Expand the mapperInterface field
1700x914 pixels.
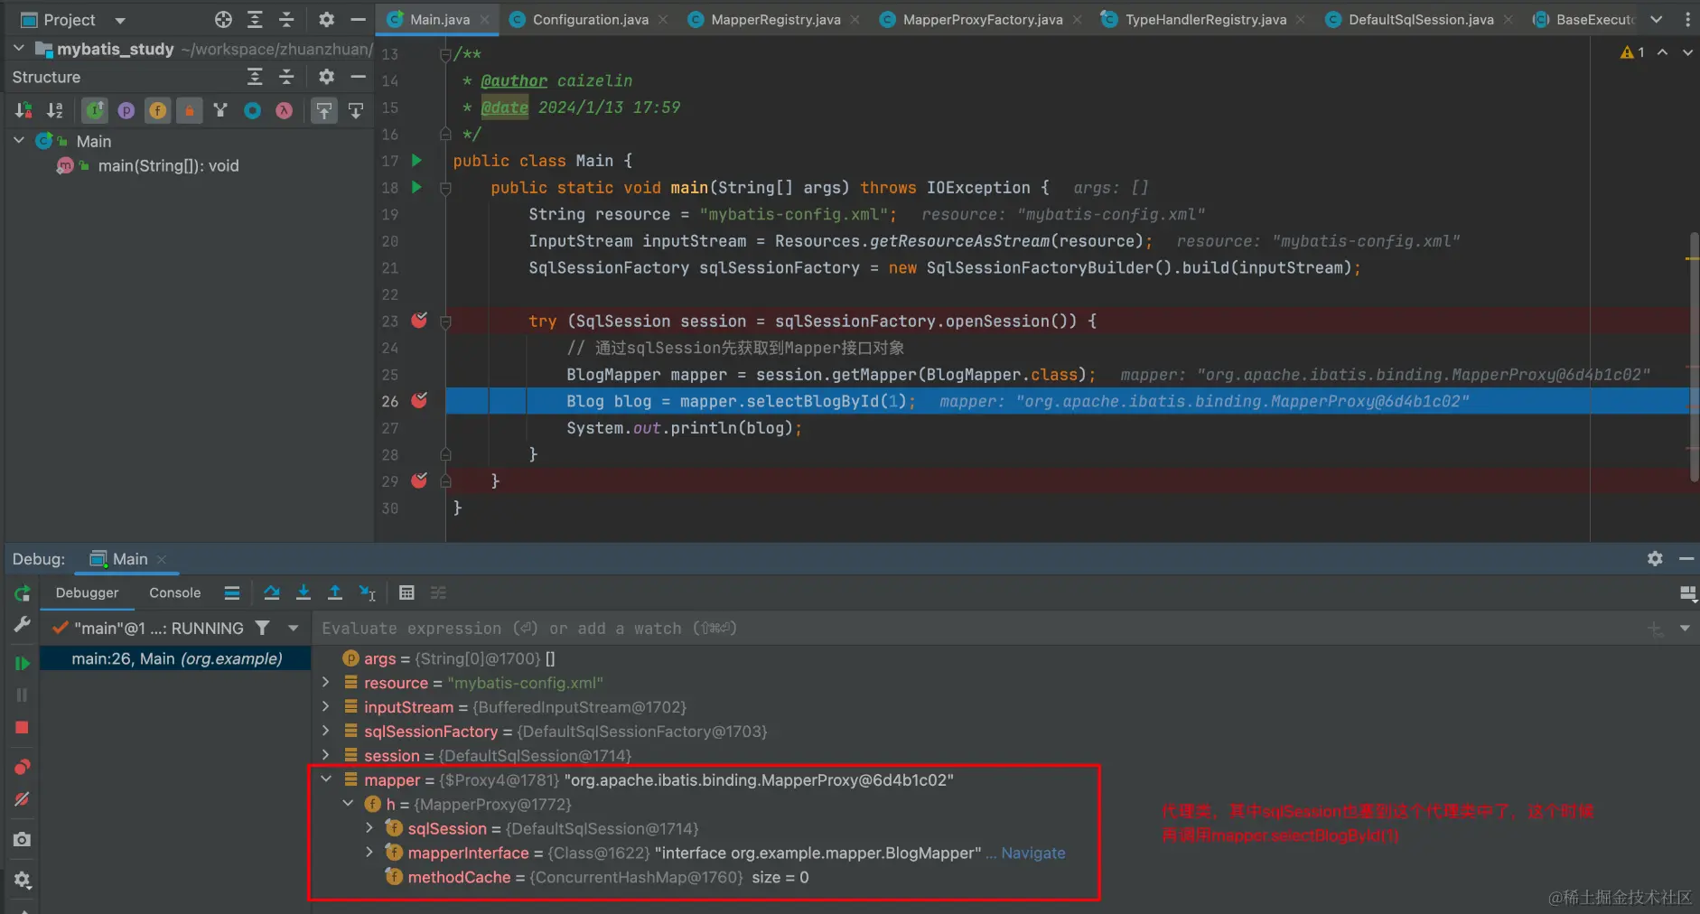(369, 852)
